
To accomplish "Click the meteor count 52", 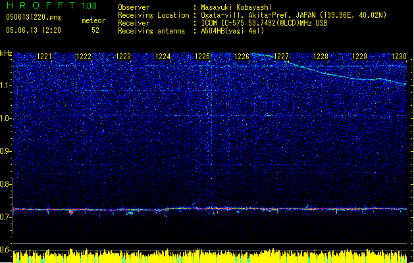I will pyautogui.click(x=95, y=30).
